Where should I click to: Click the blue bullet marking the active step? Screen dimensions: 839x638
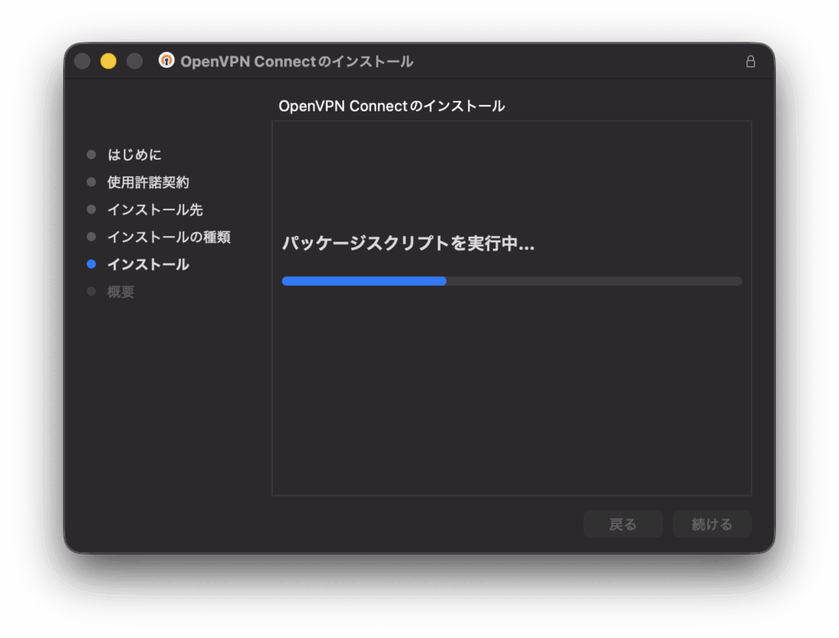point(91,265)
